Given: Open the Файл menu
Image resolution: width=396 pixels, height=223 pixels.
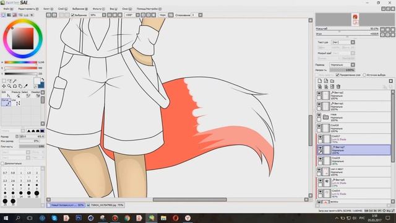Looking at the screenshot, I should pyautogui.click(x=8, y=9).
